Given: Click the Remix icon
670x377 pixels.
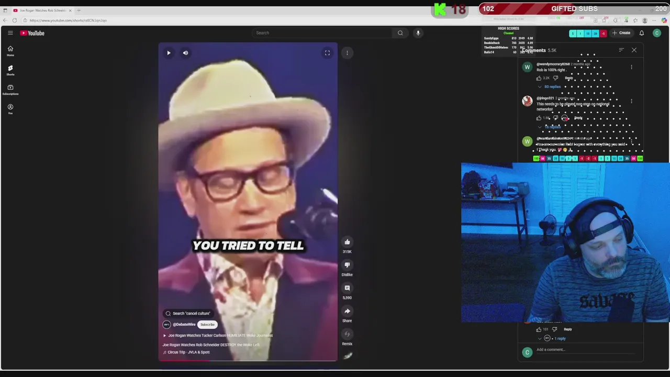Looking at the screenshot, I should pyautogui.click(x=347, y=334).
